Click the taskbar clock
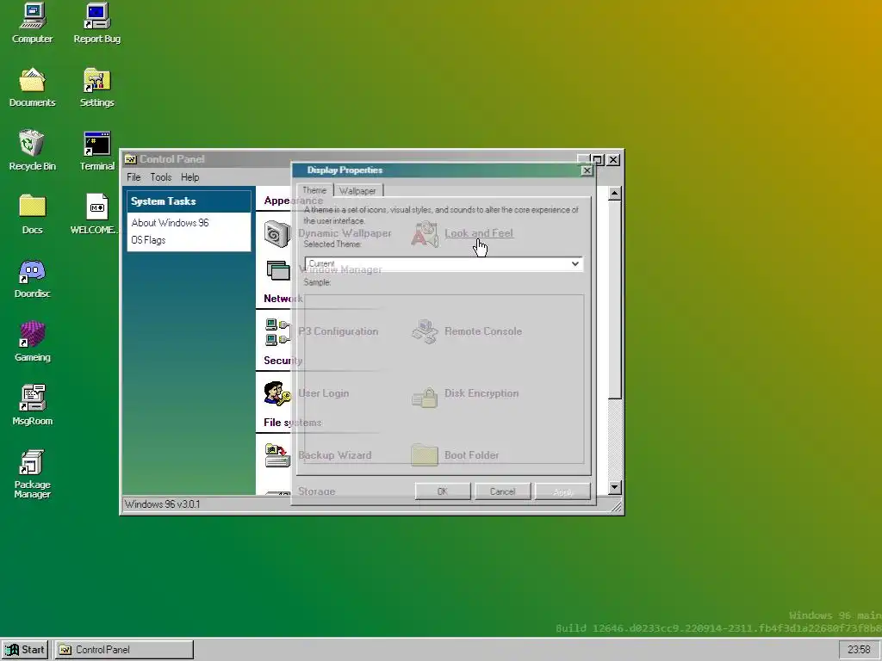The height and width of the screenshot is (661, 882). pos(859,650)
